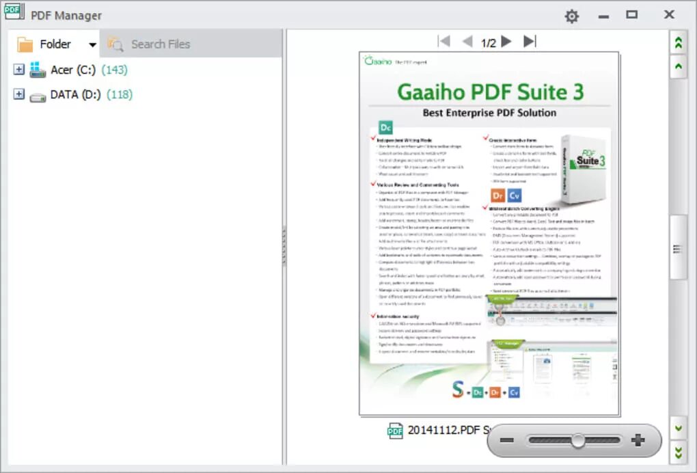Expand the Acer (C:) drive node
Screen dimensions: 697x473
pyautogui.click(x=18, y=69)
